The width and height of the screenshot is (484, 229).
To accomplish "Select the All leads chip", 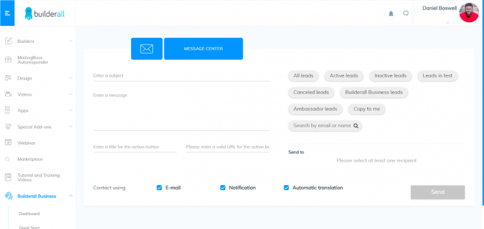I will (x=303, y=76).
